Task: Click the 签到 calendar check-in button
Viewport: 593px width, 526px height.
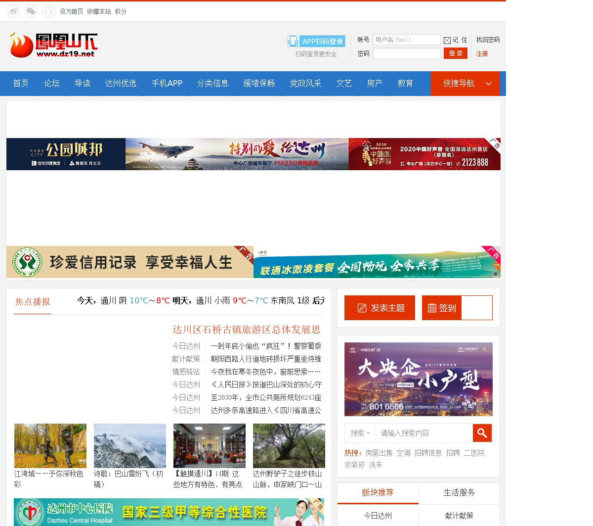Action: click(x=442, y=308)
